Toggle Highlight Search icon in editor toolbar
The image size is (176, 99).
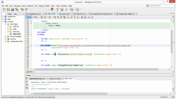[64, 17]
